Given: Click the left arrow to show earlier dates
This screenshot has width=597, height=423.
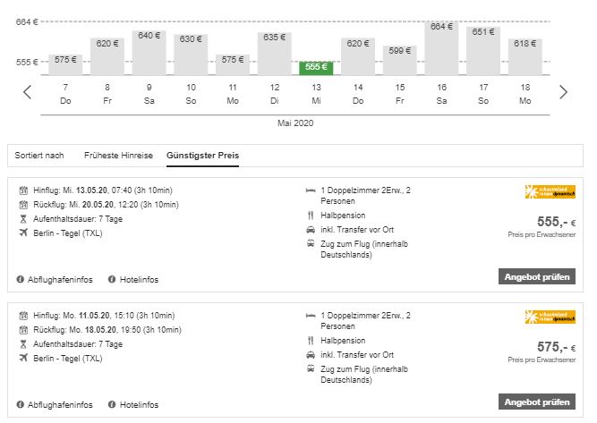Looking at the screenshot, I should click(28, 91).
